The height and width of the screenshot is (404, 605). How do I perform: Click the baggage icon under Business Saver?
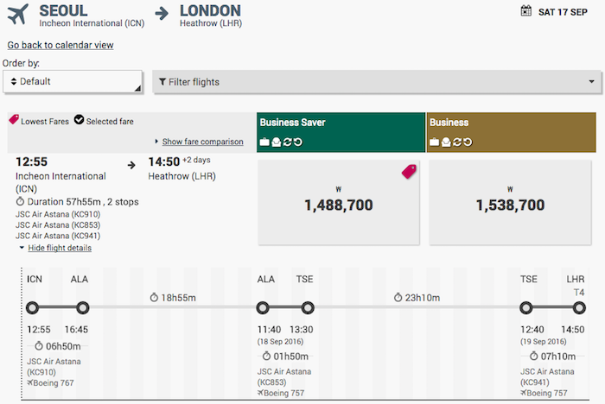pos(264,142)
